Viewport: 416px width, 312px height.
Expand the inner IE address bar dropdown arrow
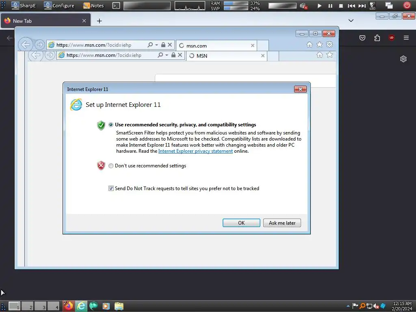(x=167, y=55)
